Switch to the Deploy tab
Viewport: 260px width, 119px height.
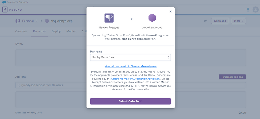(x=56, y=31)
